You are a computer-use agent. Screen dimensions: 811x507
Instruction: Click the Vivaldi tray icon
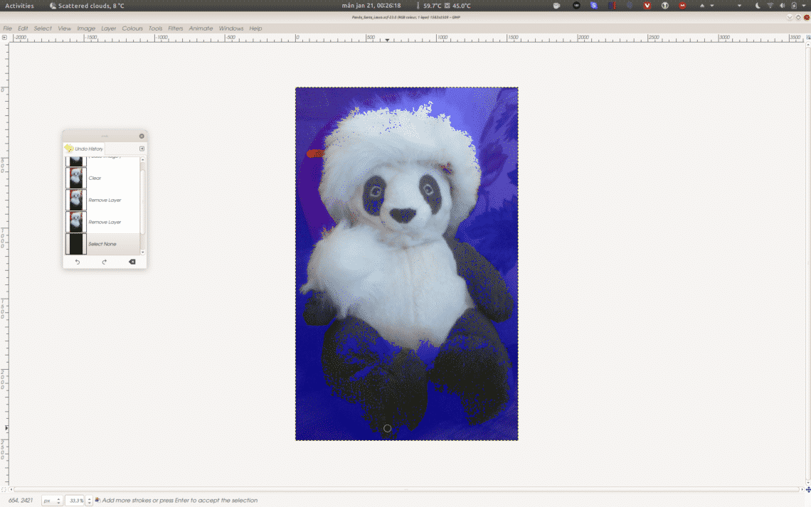pyautogui.click(x=647, y=6)
